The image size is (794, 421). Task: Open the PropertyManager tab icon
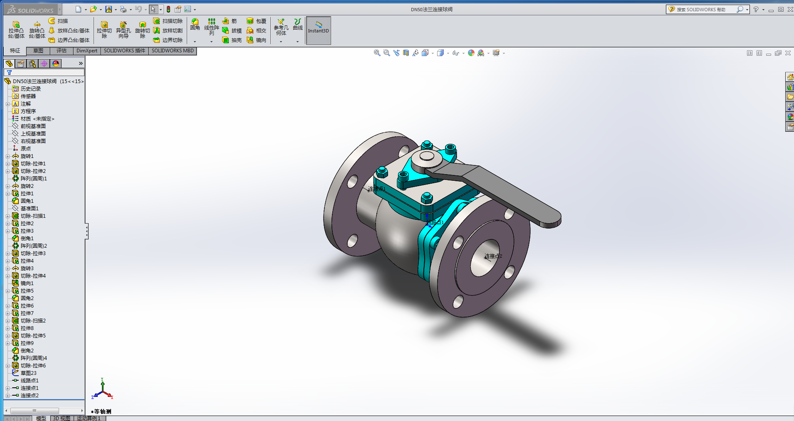point(21,64)
